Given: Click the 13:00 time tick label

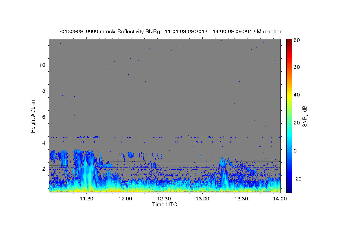Looking at the screenshot, I should tap(203, 199).
